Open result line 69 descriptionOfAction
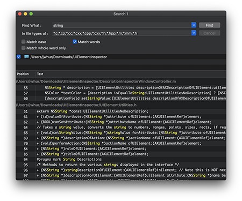 pyautogui.click(x=121, y=138)
